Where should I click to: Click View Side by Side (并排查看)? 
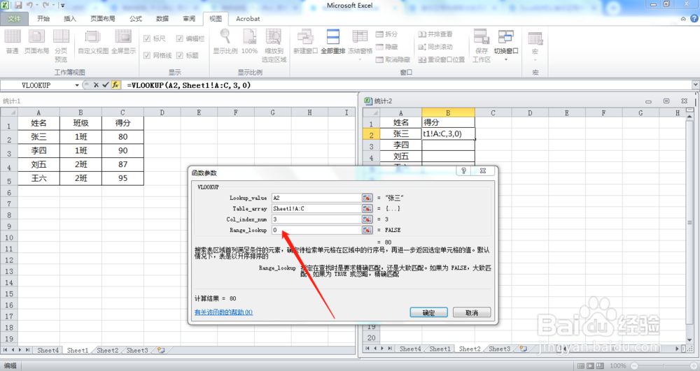point(435,34)
